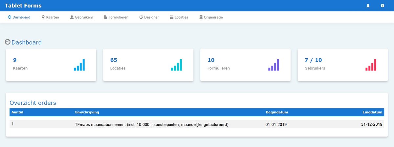Open the Kaarten tab
394x147 pixels.
[50, 17]
